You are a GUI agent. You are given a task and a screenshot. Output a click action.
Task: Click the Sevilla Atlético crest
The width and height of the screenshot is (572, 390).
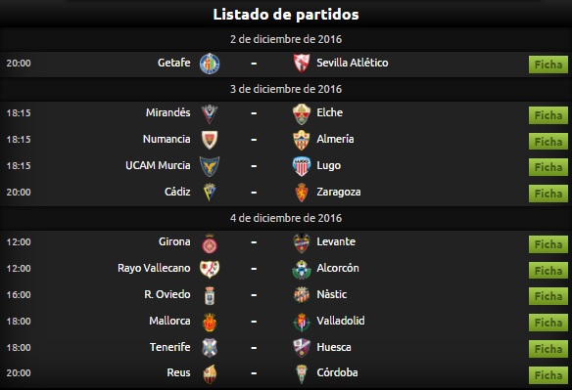coord(302,64)
